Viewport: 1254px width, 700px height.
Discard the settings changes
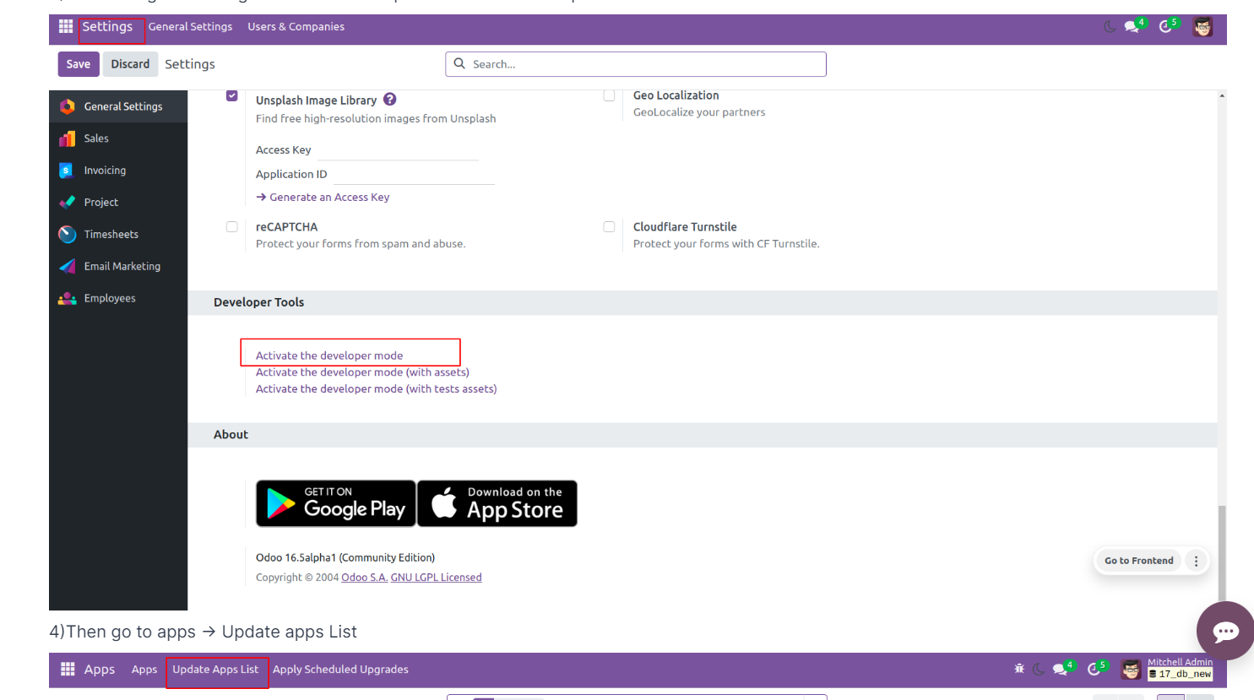tap(130, 64)
